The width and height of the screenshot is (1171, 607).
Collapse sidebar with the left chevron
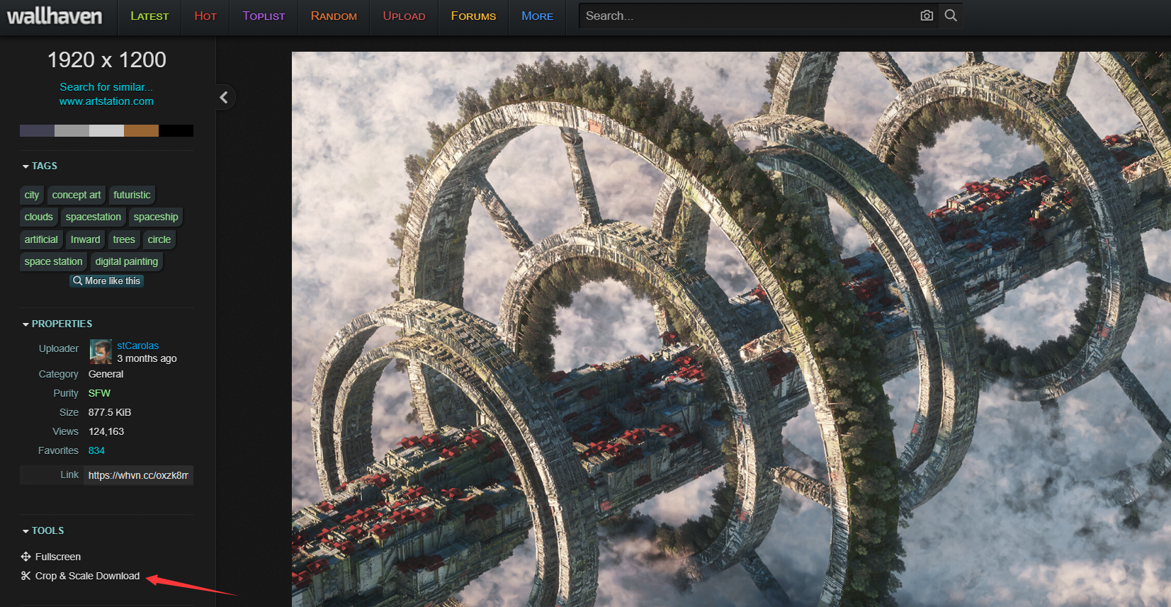pos(224,97)
